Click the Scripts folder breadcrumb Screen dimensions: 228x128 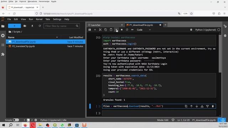(x=17, y=32)
